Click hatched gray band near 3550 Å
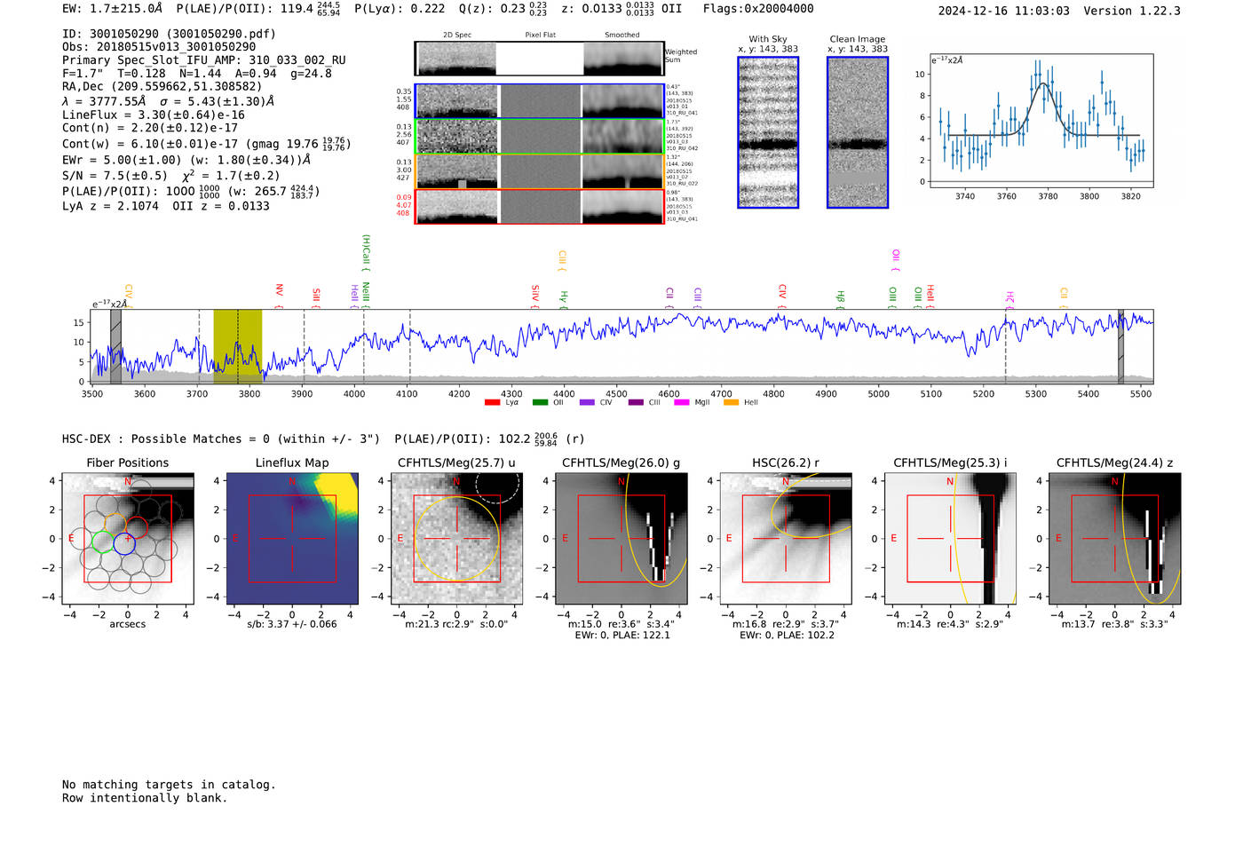Screen dimensions: 1243x846 point(115,346)
